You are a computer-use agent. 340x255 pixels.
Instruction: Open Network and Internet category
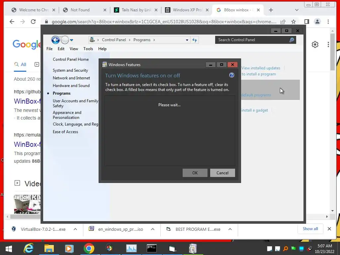pyautogui.click(x=71, y=78)
